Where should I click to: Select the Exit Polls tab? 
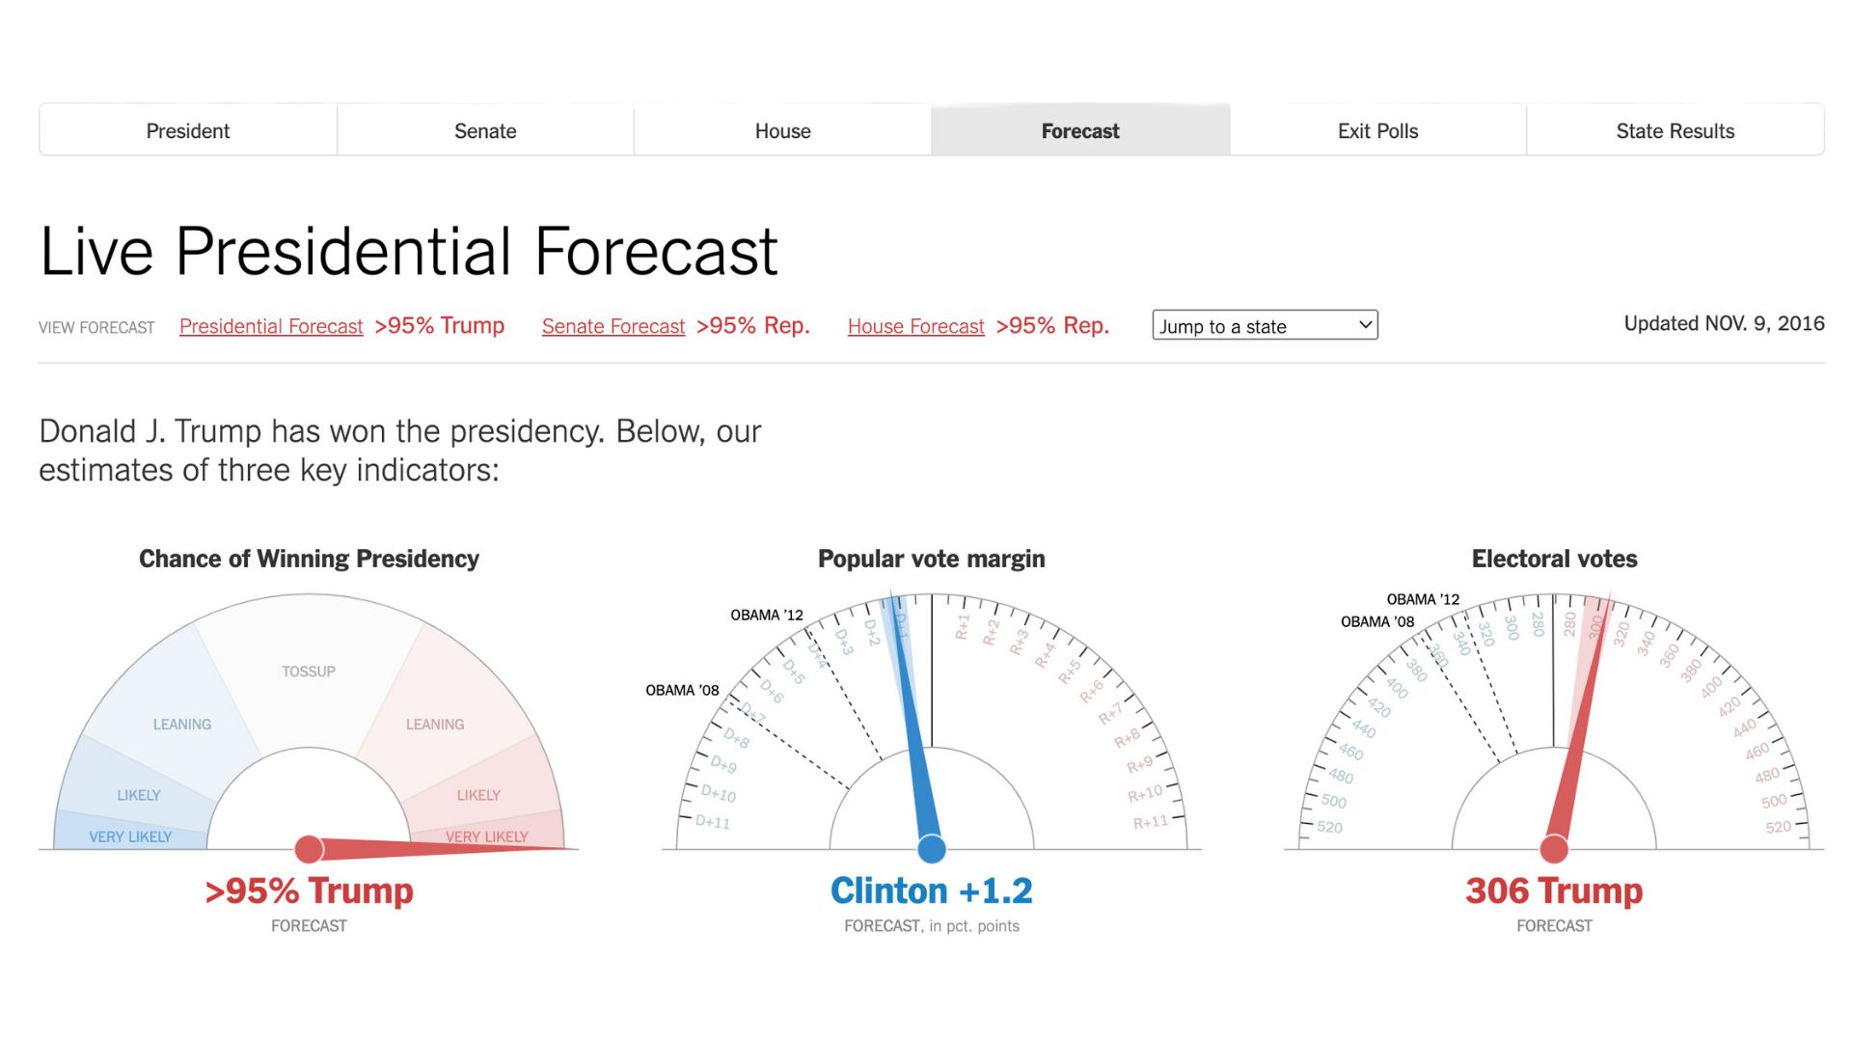[x=1377, y=128]
